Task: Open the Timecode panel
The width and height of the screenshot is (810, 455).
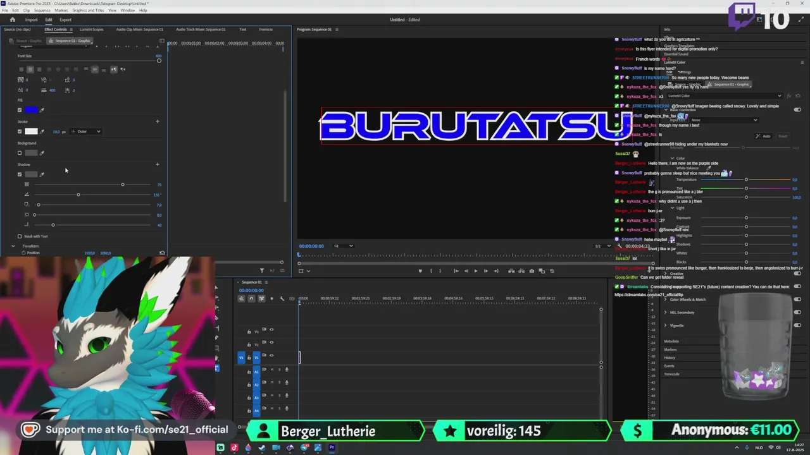Action: coord(671,374)
